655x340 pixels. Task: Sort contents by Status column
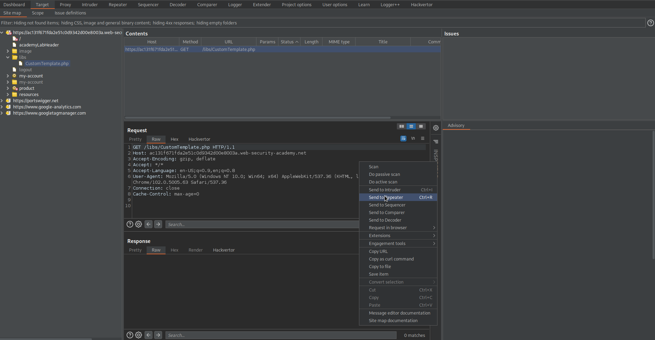(289, 42)
